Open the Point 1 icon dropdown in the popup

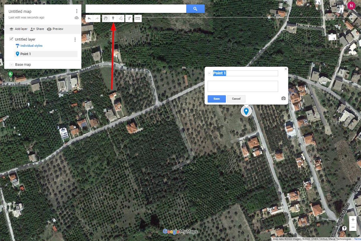coord(209,73)
